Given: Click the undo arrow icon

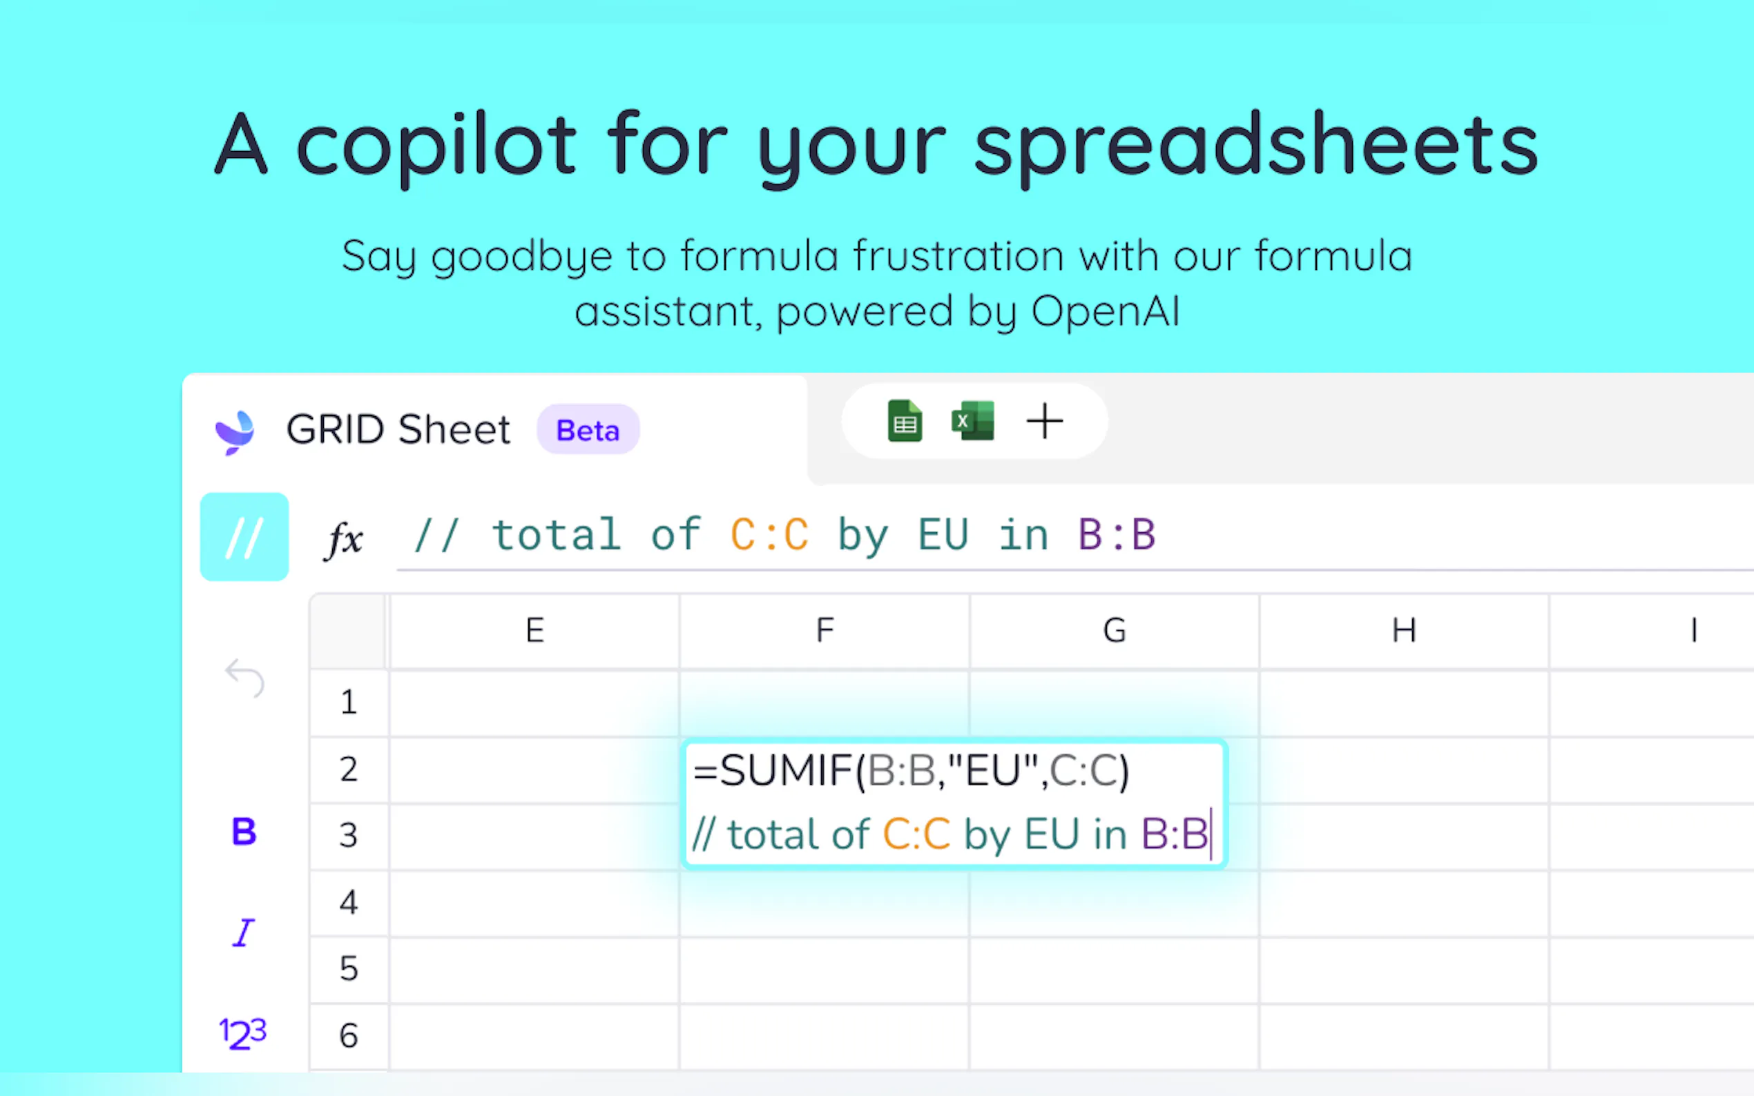Looking at the screenshot, I should pos(245,678).
